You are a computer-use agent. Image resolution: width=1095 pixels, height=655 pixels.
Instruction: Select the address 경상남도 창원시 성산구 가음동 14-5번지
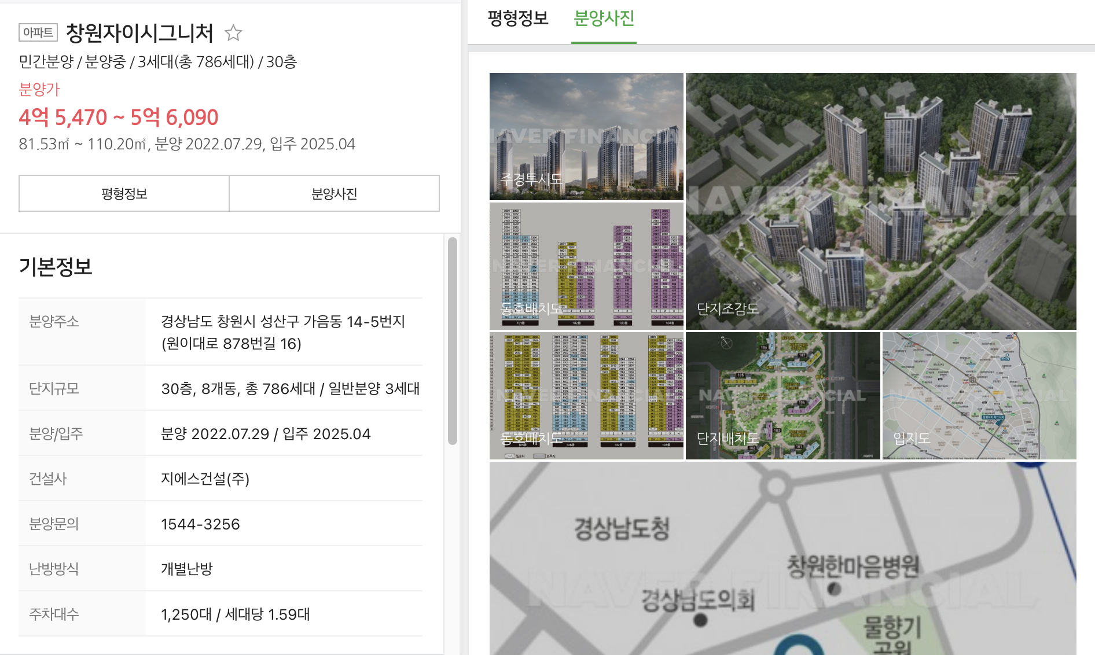[283, 321]
